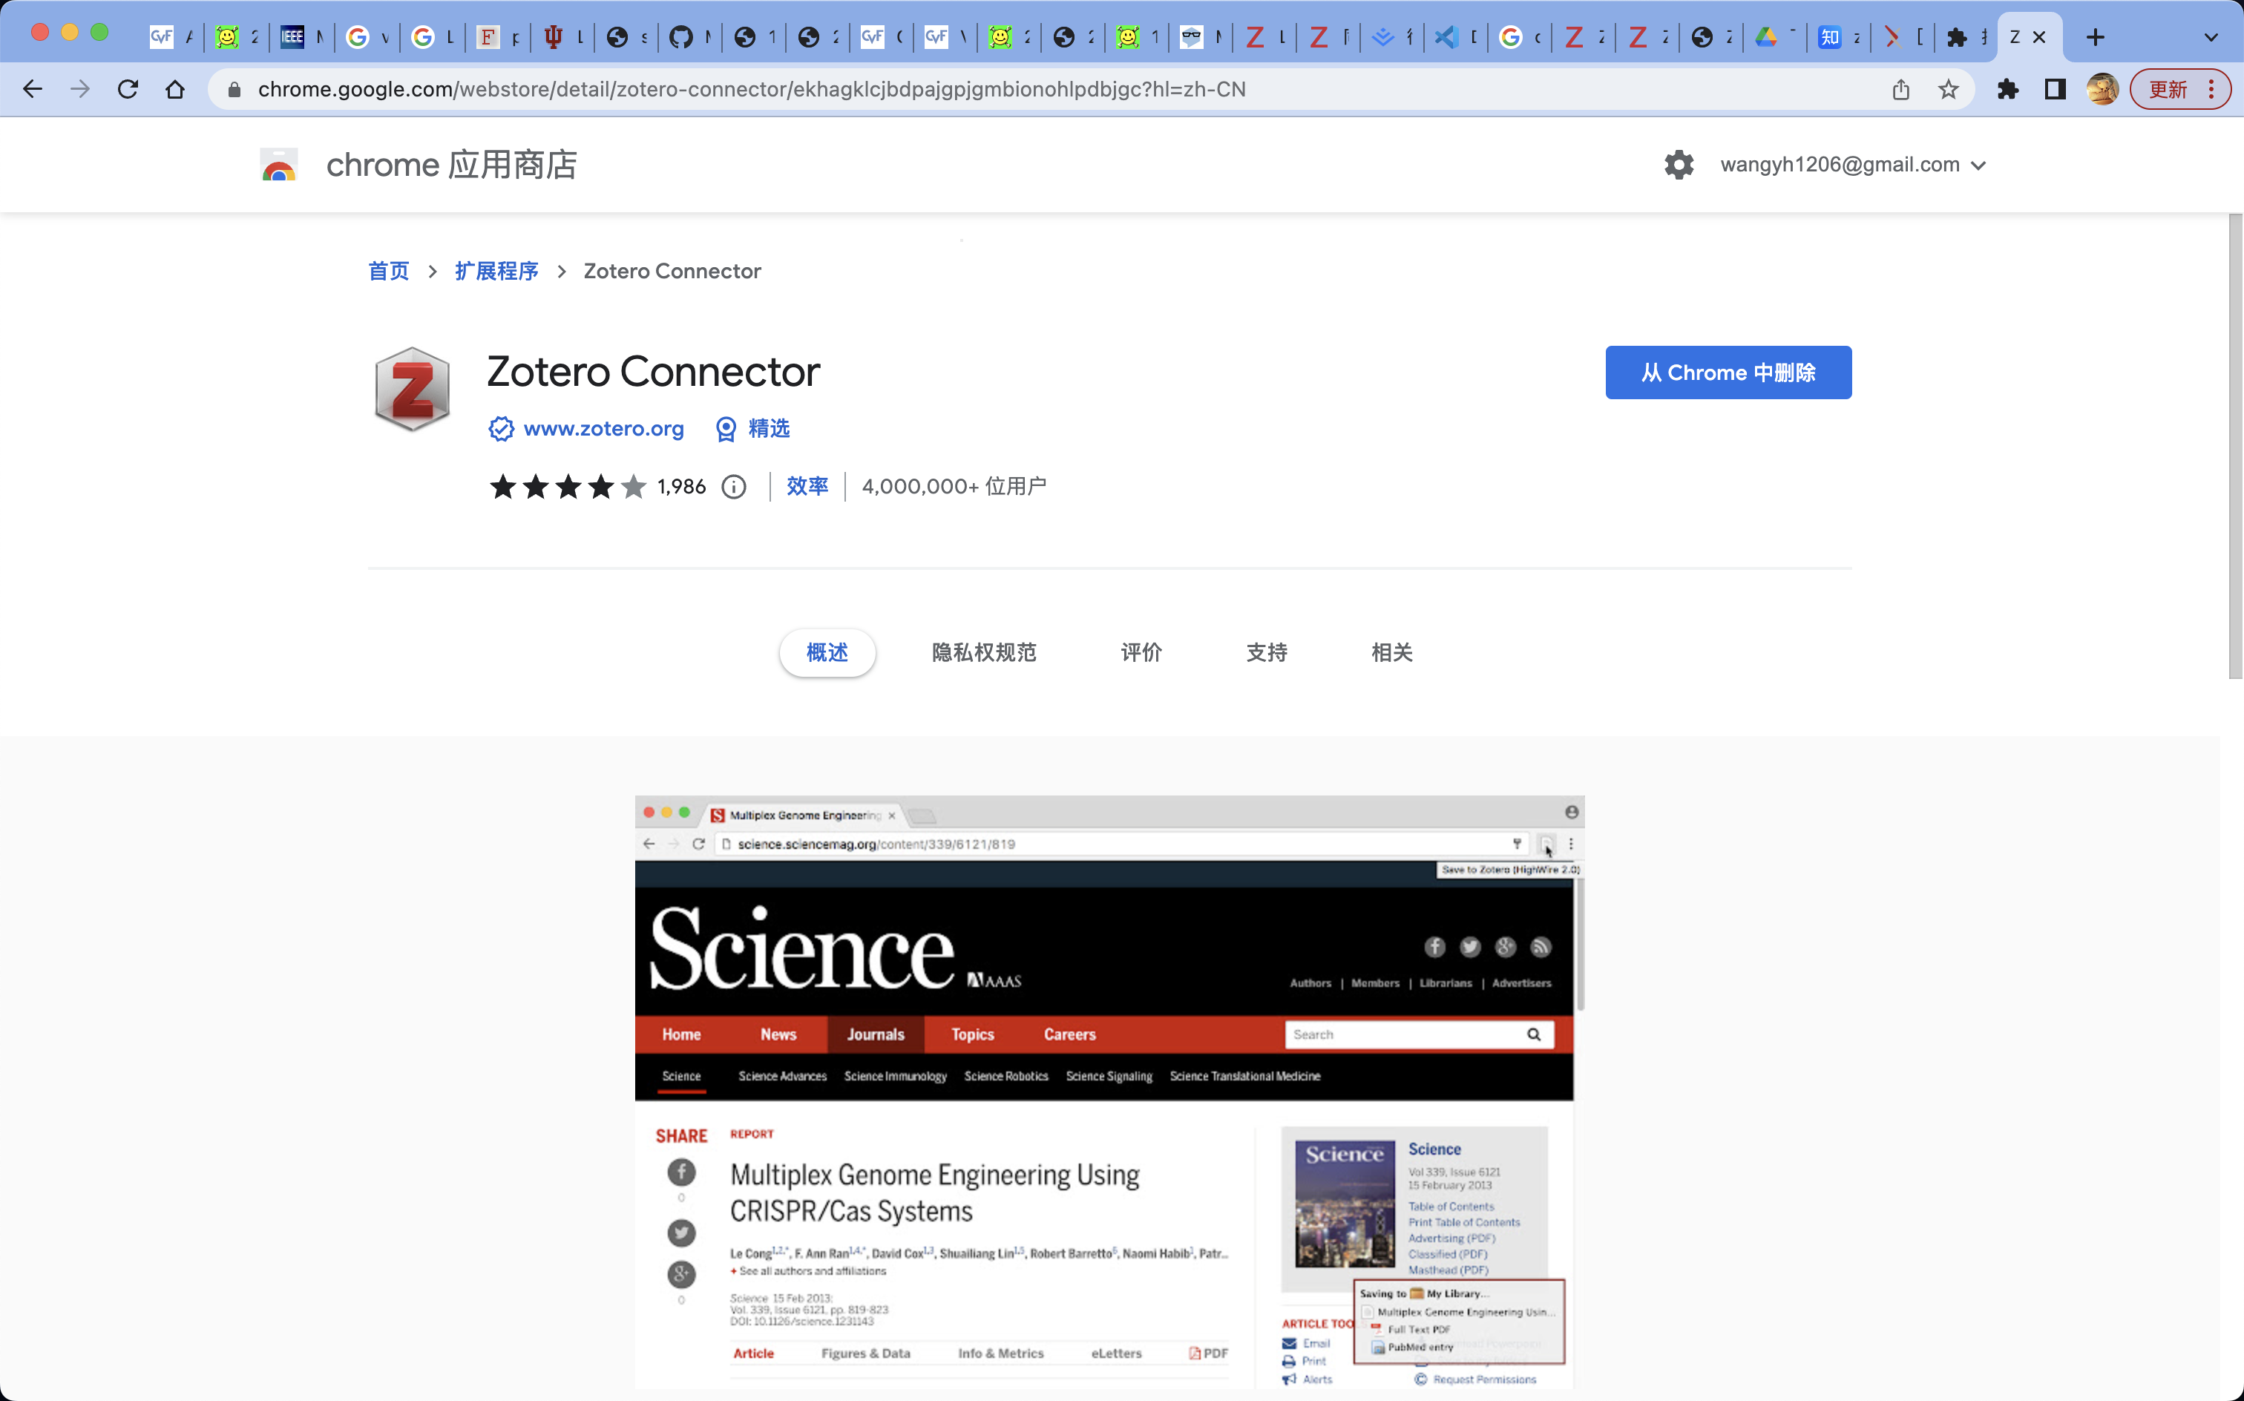Open the side panel icon
The image size is (2244, 1401).
[2055, 89]
